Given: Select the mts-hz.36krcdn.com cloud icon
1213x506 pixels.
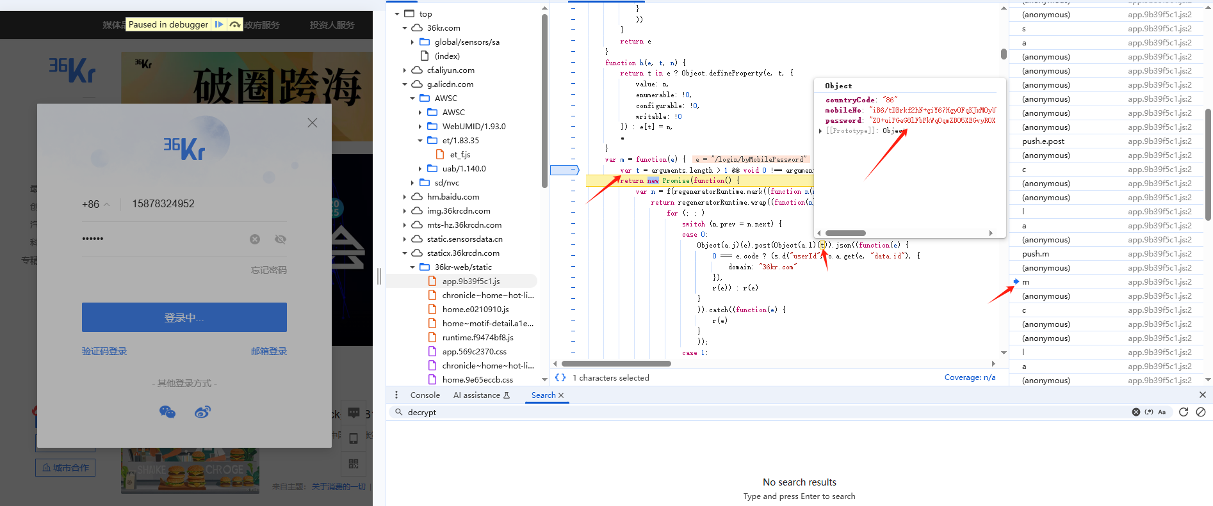Looking at the screenshot, I should [x=417, y=225].
